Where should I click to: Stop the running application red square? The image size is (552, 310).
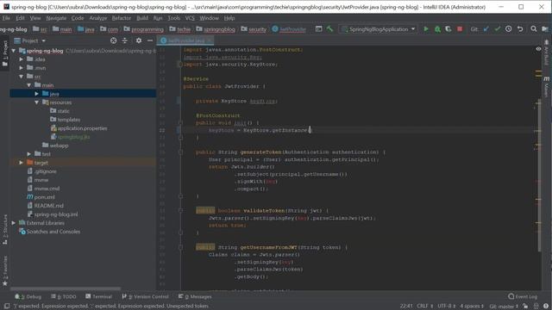point(460,29)
